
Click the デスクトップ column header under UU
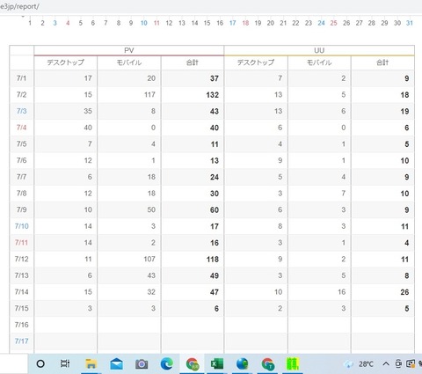click(x=256, y=62)
